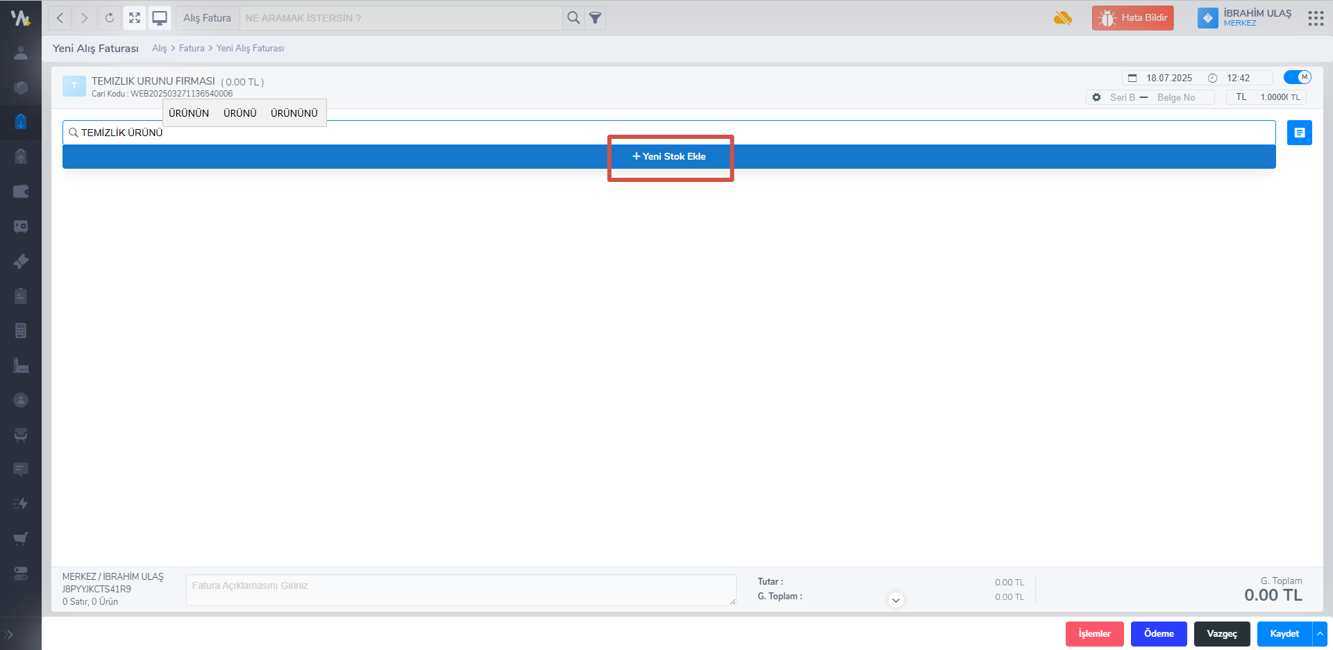The image size is (1333, 650).
Task: Toggle the fullscreen expand button
Action: pos(135,18)
